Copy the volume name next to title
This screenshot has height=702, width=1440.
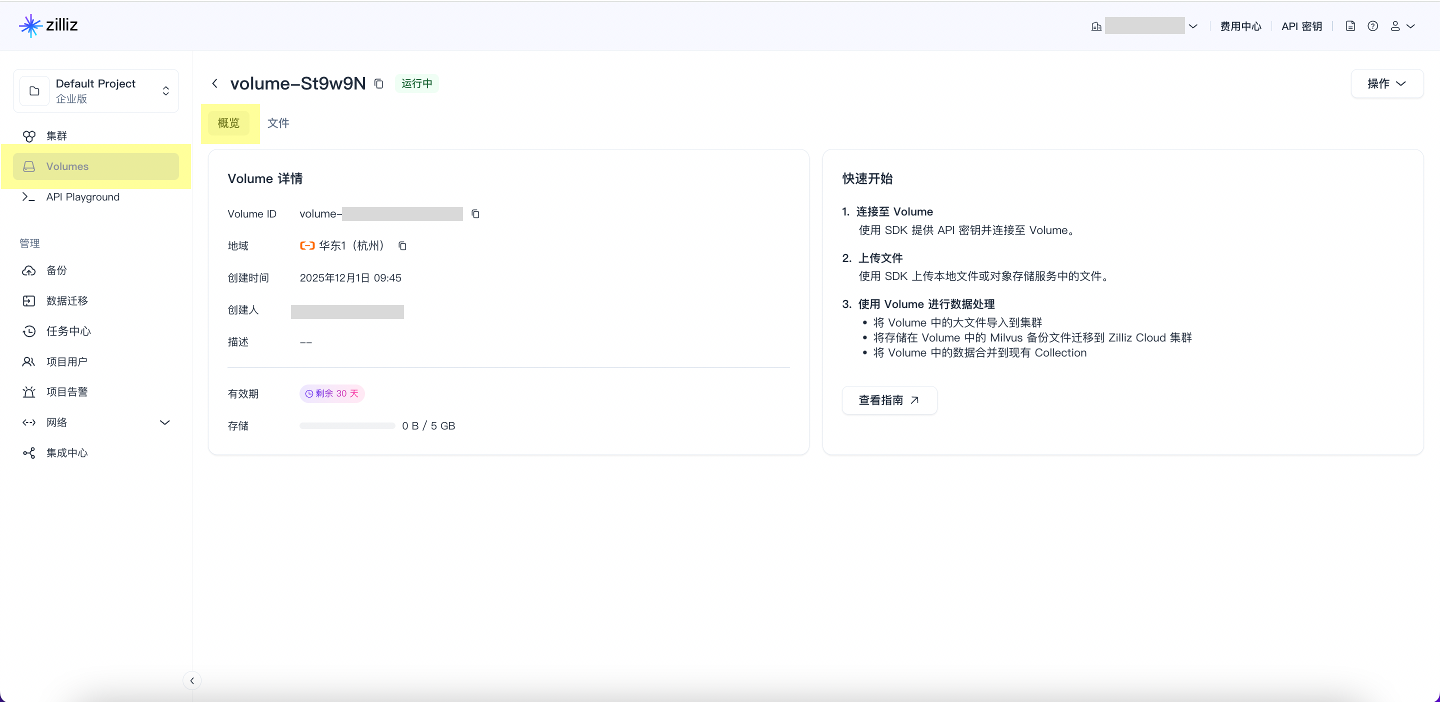(378, 84)
